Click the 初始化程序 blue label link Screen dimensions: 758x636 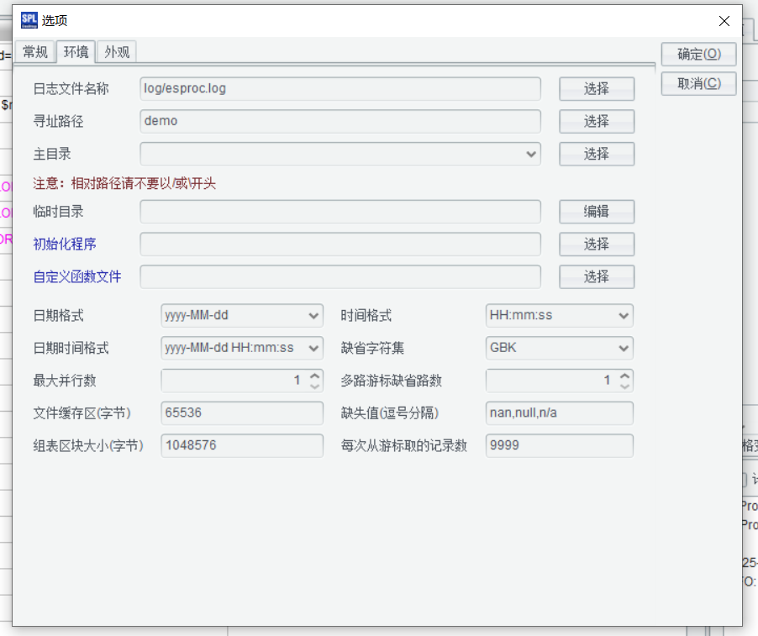pyautogui.click(x=65, y=244)
